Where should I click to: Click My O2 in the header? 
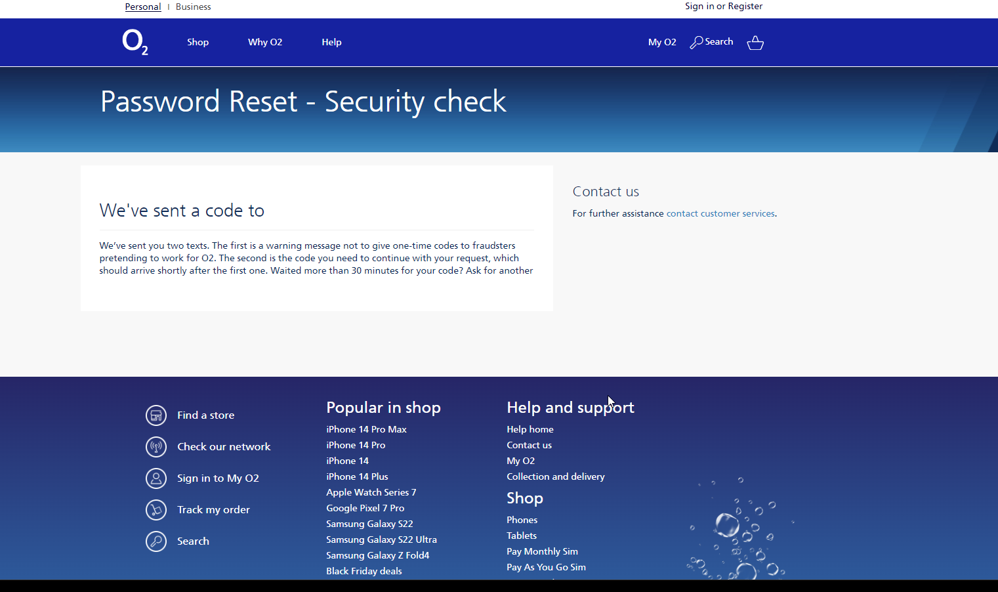point(662,41)
